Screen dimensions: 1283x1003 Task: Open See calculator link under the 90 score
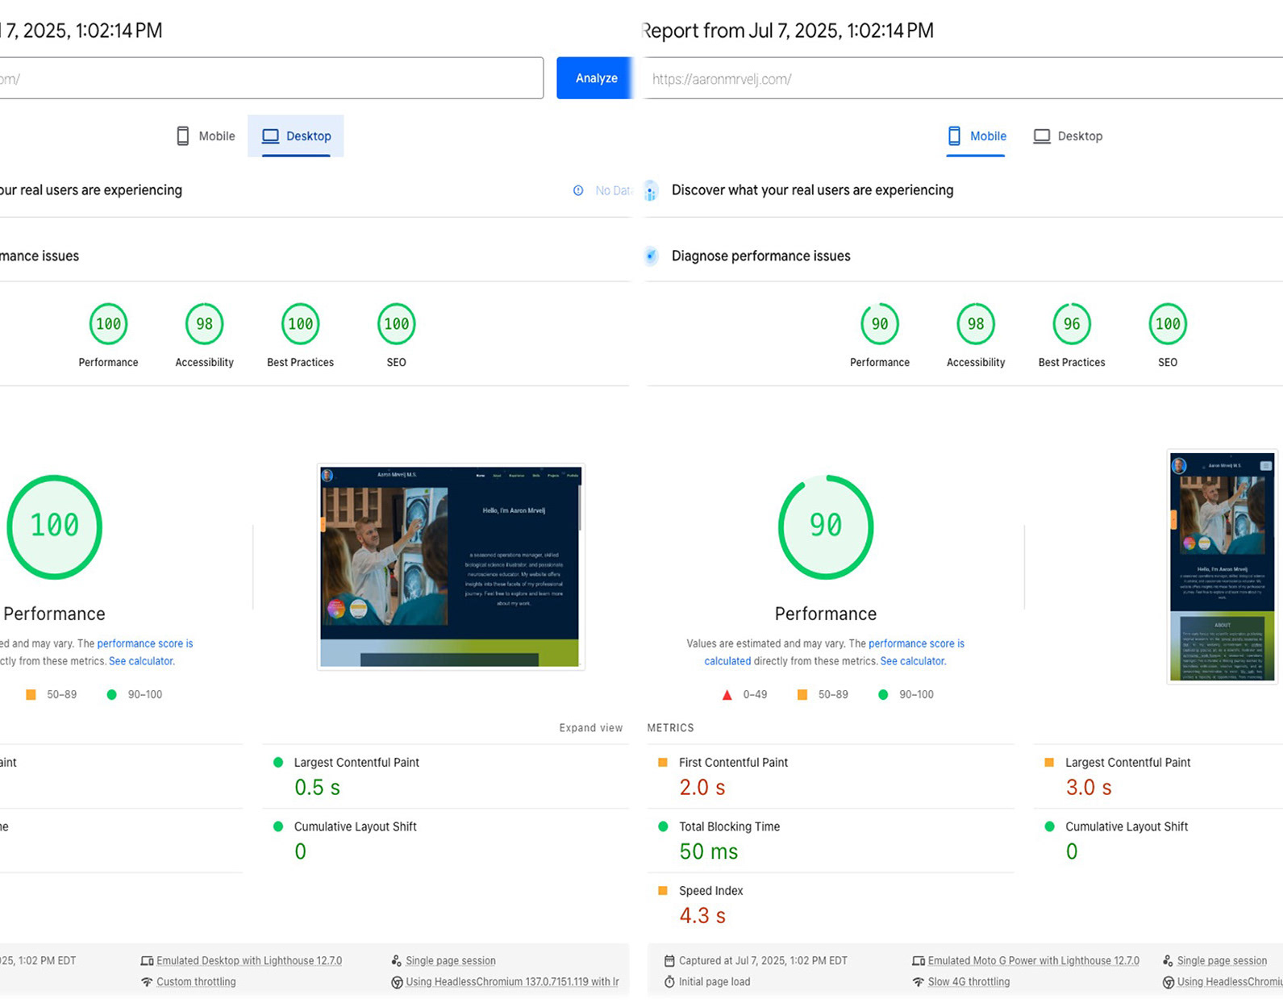tap(912, 661)
